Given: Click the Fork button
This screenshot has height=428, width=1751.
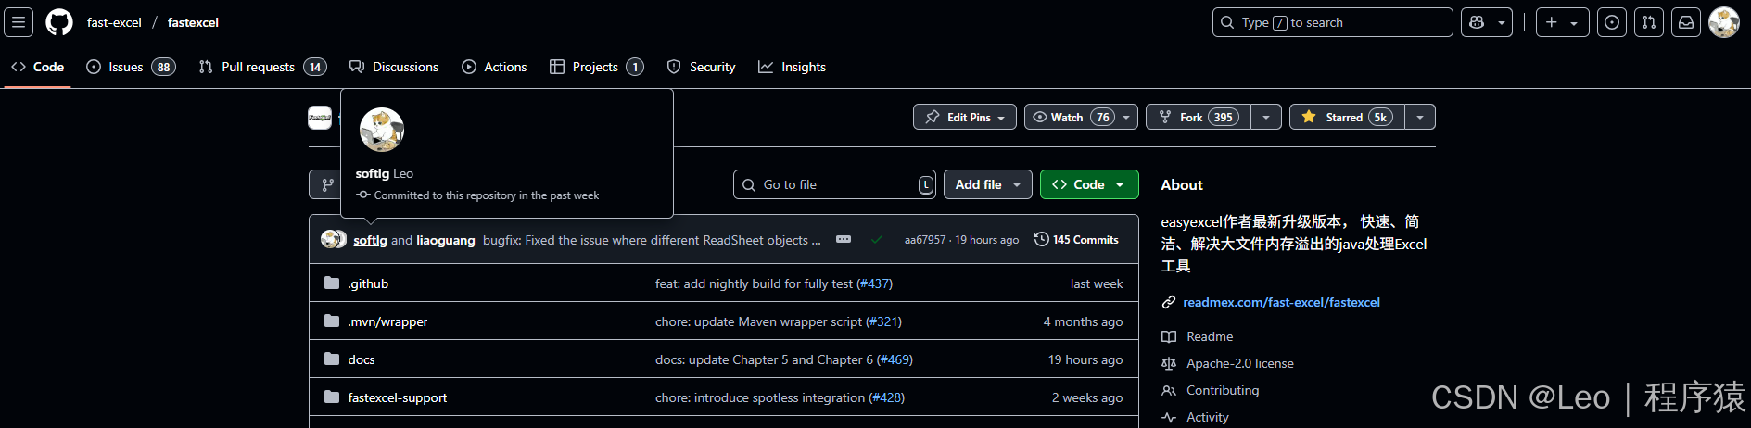Looking at the screenshot, I should click(x=1199, y=117).
